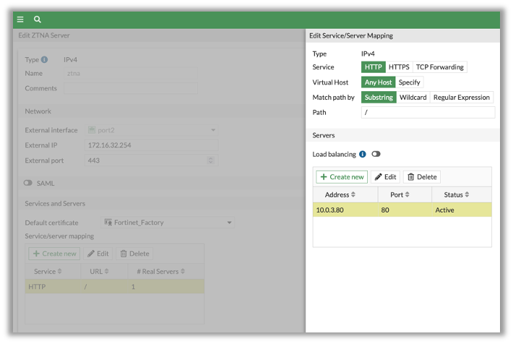Click the Path input field
This screenshot has height=344, width=513.
428,112
